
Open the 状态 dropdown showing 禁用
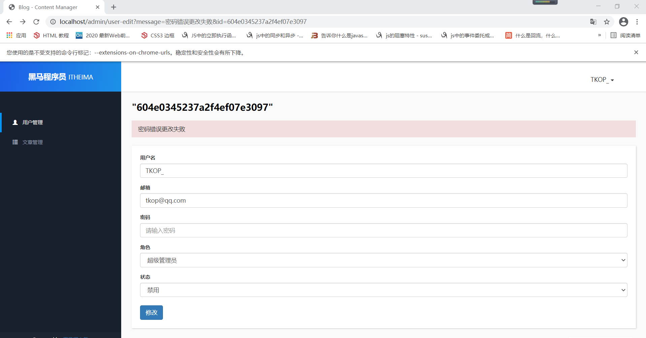(x=383, y=290)
